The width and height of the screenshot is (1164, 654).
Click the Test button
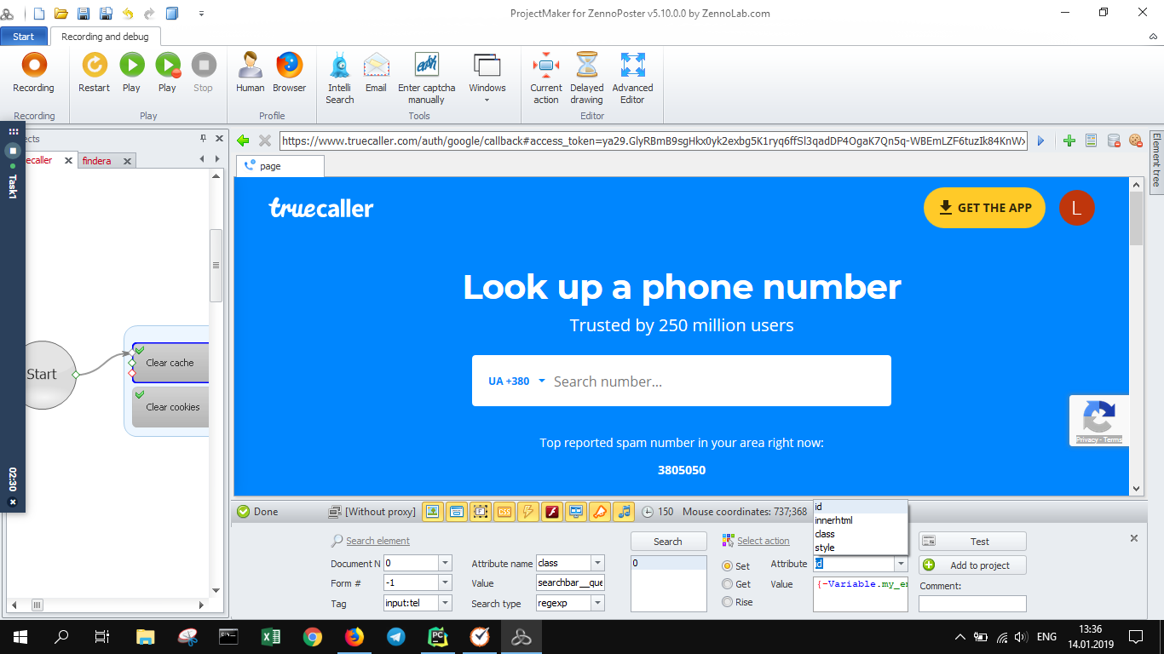972,542
